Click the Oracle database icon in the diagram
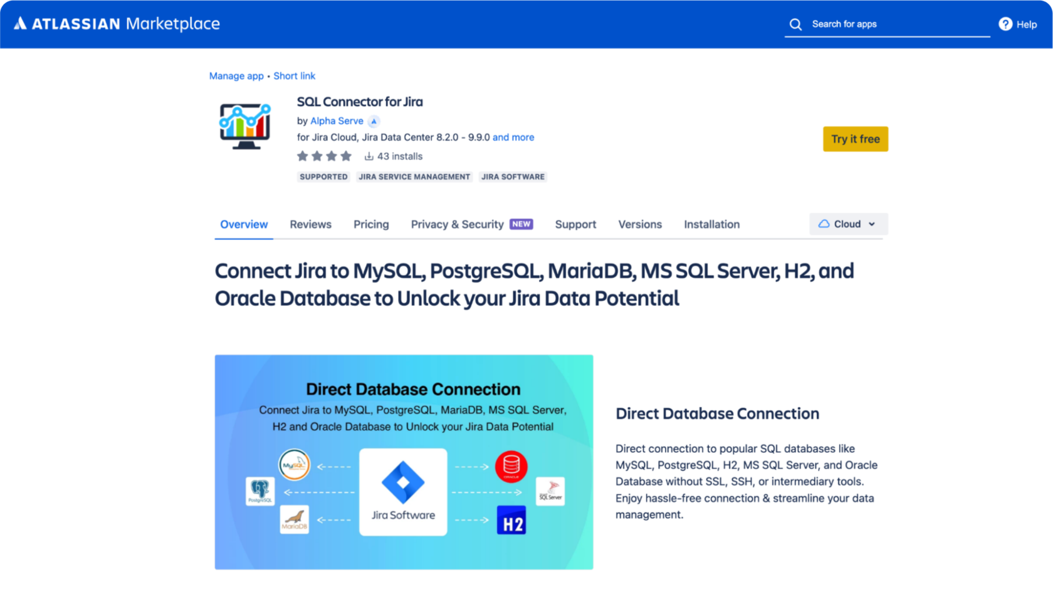 [511, 466]
